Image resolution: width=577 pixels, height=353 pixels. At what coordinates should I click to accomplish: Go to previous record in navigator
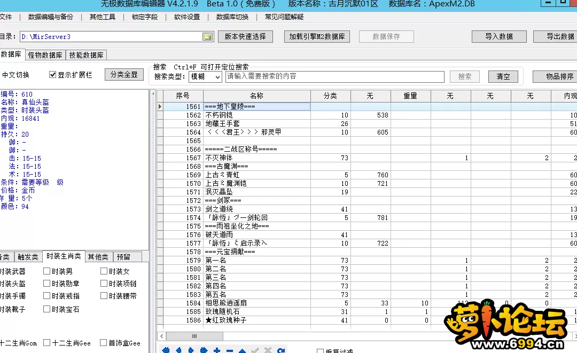coord(178,350)
